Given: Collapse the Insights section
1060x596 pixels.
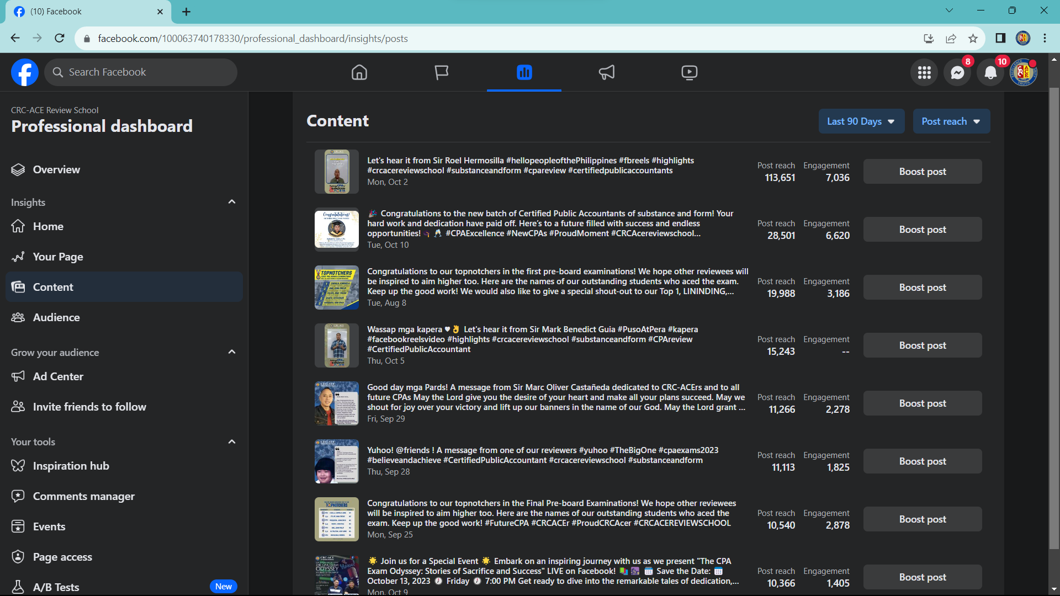Looking at the screenshot, I should click(232, 202).
